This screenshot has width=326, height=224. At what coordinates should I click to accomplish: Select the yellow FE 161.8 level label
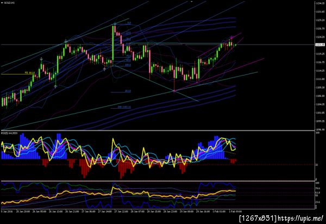[30, 73]
